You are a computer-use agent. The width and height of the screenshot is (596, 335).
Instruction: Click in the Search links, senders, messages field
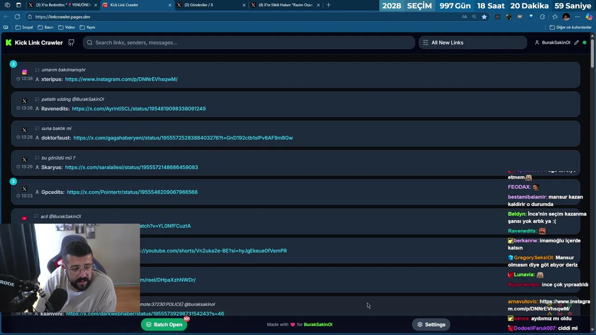point(249,42)
